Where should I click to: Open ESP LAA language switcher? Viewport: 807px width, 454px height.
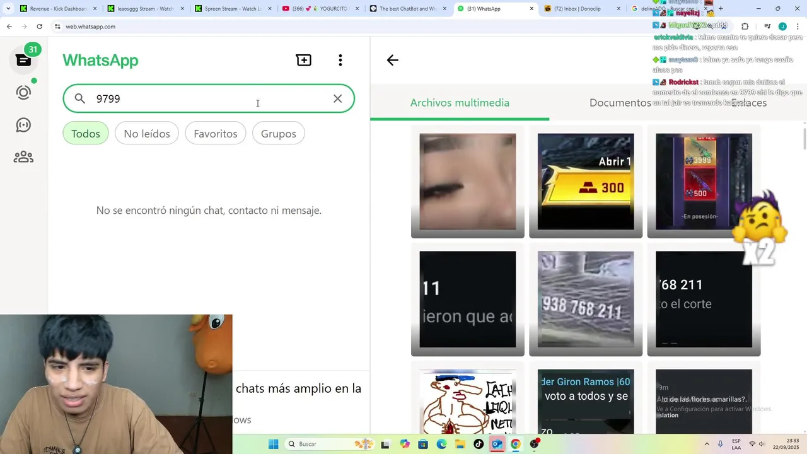point(736,444)
